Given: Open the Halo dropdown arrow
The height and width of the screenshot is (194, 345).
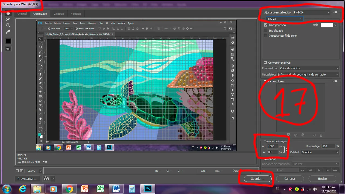Looking at the screenshot, I should point(335,25).
